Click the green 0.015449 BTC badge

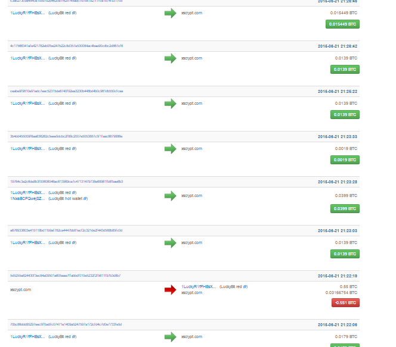(342, 24)
